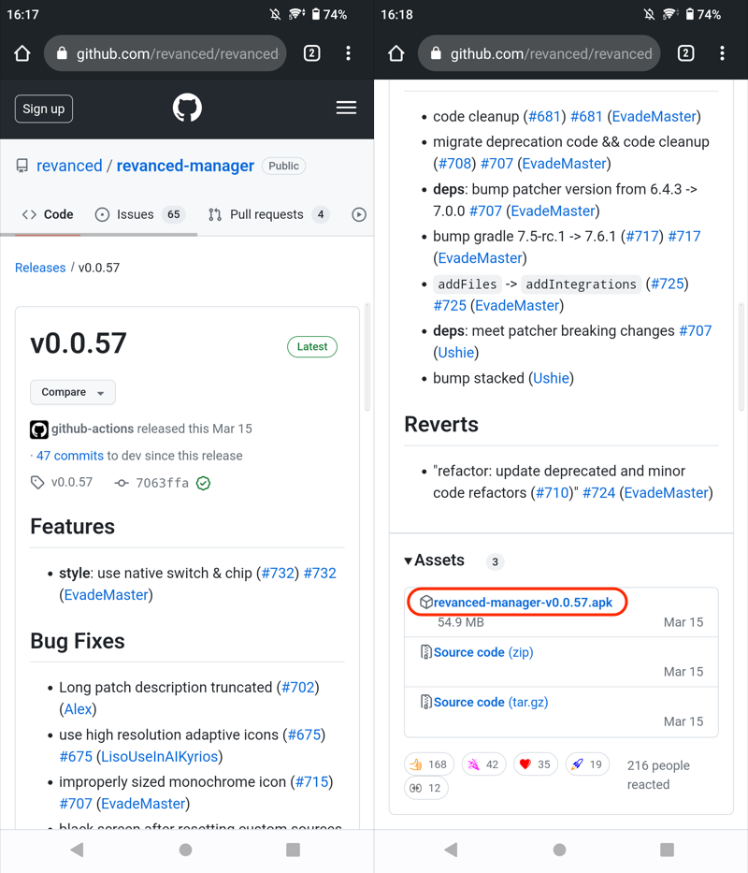Viewport: 748px width, 873px height.
Task: Switch to the Pull requests tab
Action: [x=267, y=214]
